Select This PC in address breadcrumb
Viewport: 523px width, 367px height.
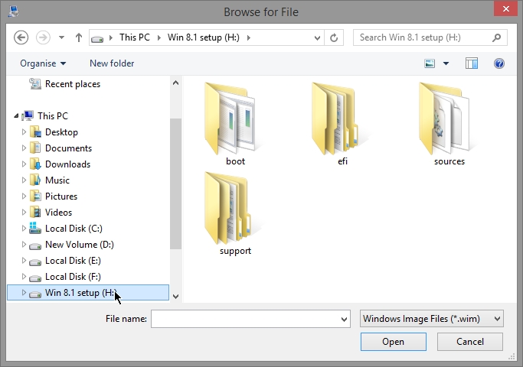135,37
